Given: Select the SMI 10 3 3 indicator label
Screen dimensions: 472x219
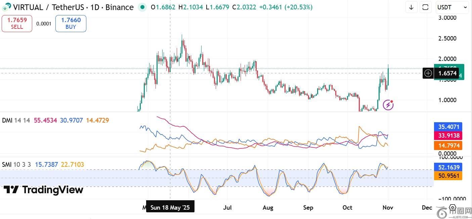Looking at the screenshot, I should 16,164.
